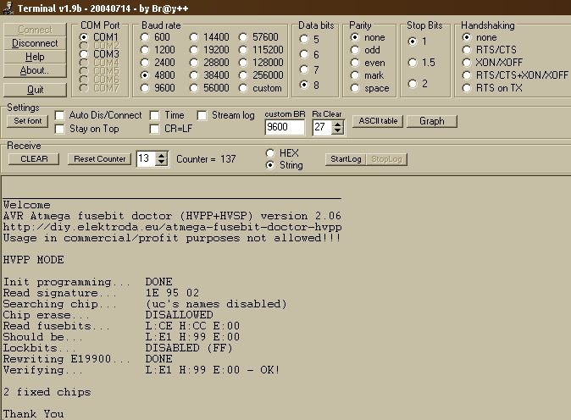Click the Terminal app icon in title bar
The image size is (571, 420).
coord(8,8)
